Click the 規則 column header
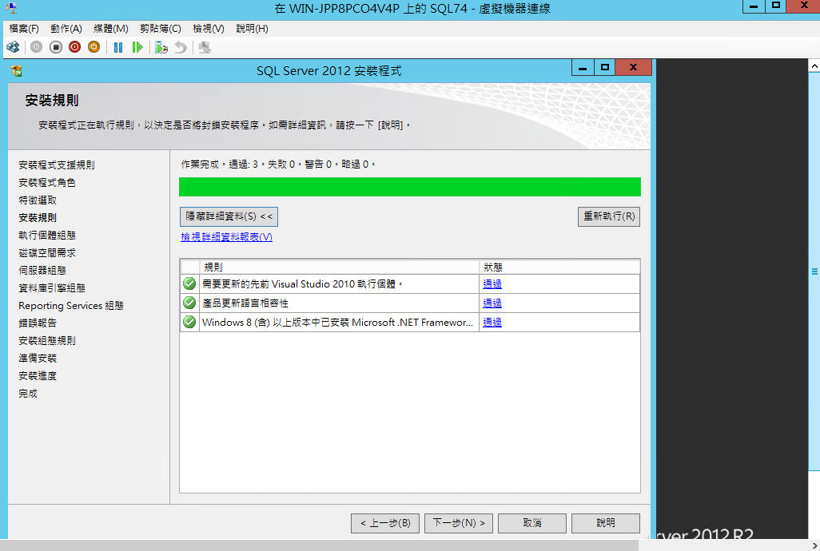Image resolution: width=820 pixels, height=551 pixels. (x=339, y=268)
